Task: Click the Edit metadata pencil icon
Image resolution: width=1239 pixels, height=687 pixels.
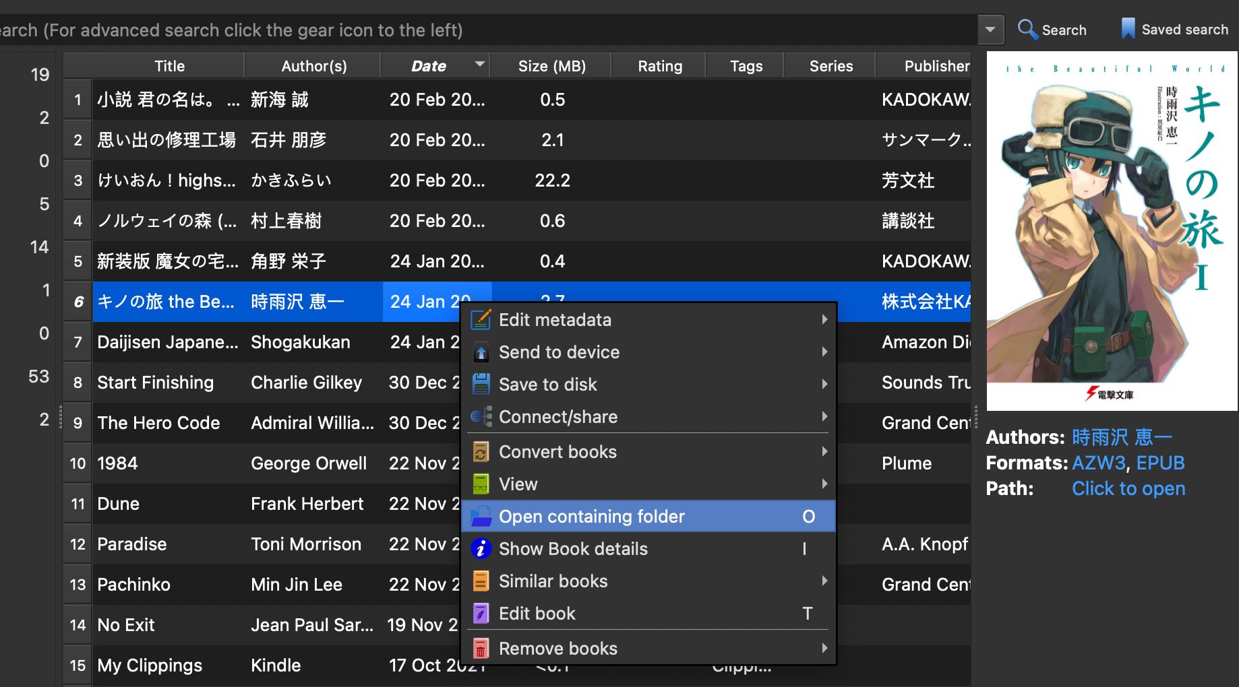Action: point(481,320)
